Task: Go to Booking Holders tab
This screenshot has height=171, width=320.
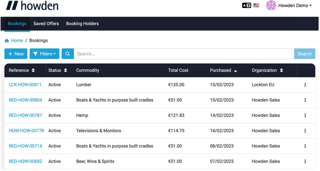Action: (82, 24)
